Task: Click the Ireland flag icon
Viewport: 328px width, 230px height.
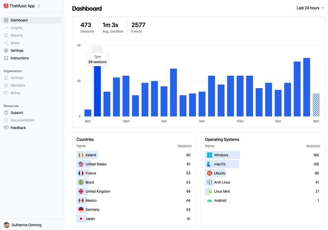Action: [x=81, y=155]
